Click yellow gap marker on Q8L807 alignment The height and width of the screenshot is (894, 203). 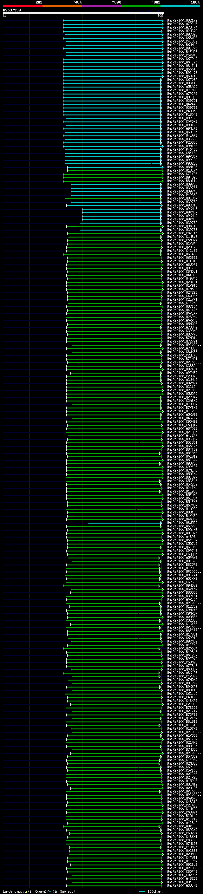[x=140, y=200]
